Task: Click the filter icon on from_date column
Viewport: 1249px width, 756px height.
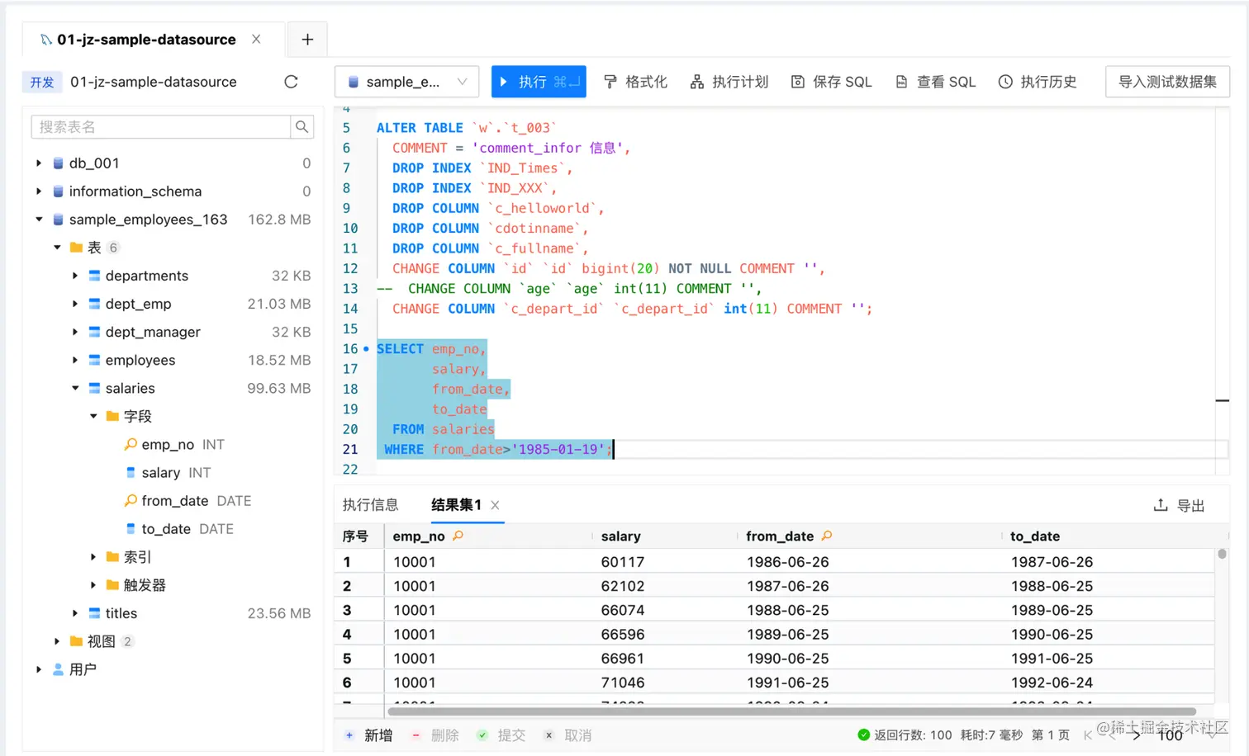Action: (x=827, y=536)
